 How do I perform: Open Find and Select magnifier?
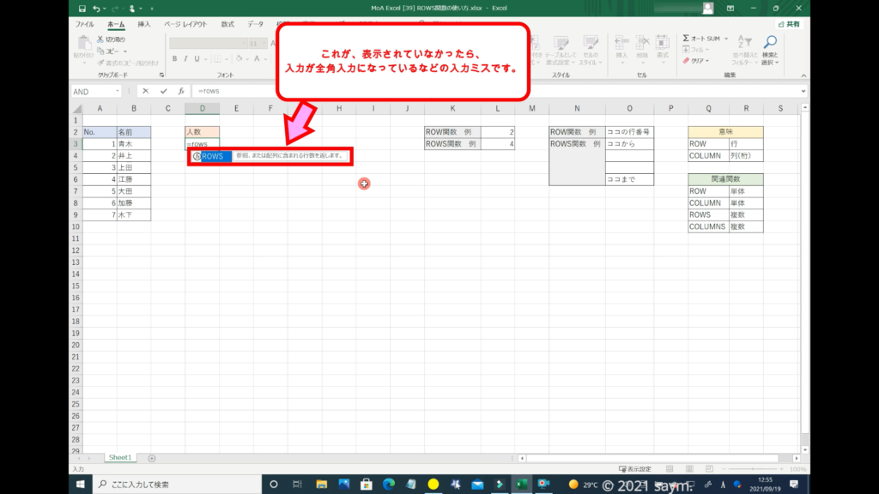pyautogui.click(x=770, y=43)
